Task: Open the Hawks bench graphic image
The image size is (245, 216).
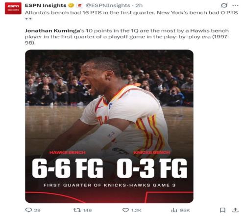Action: point(109,126)
